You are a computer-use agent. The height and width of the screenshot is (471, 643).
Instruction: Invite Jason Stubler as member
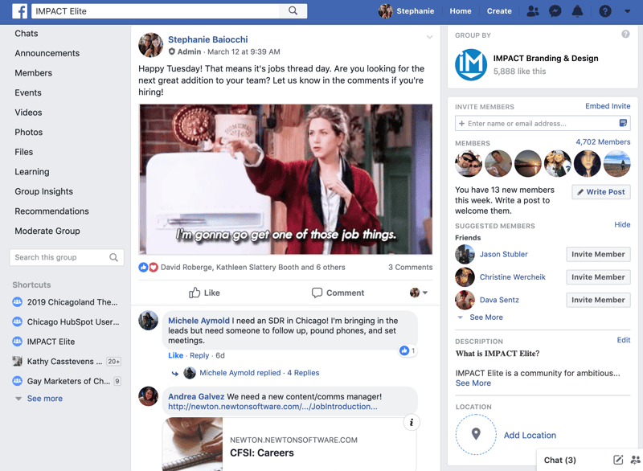pos(598,254)
